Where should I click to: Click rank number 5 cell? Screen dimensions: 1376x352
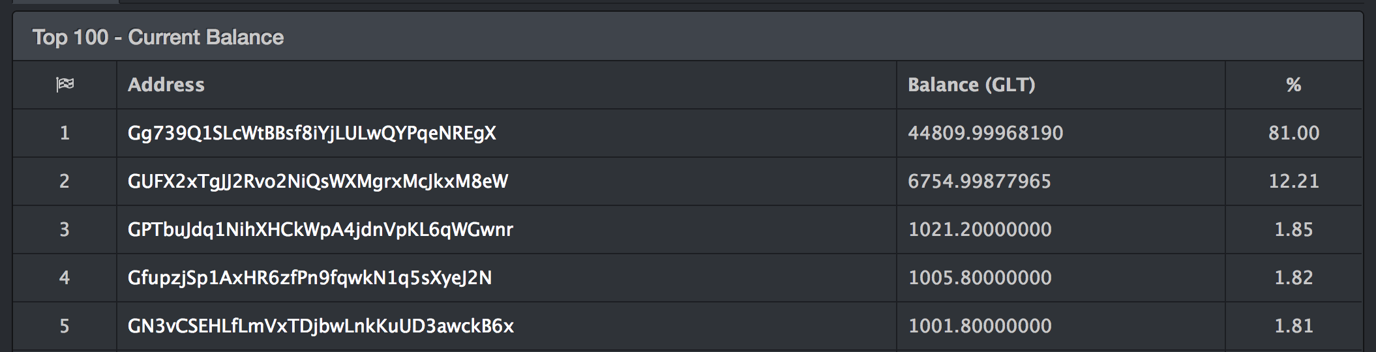pyautogui.click(x=65, y=326)
